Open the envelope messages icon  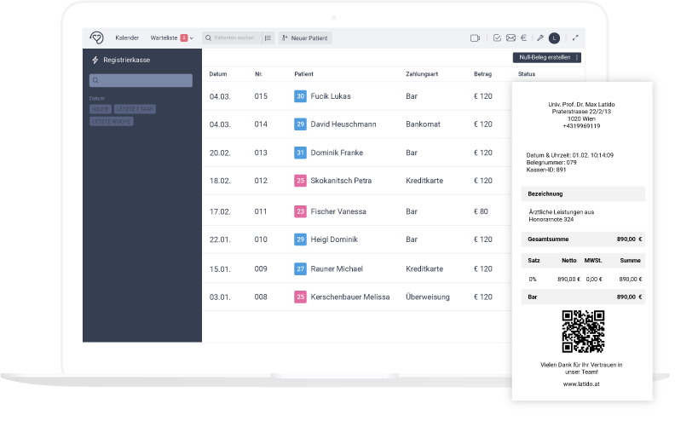pos(511,37)
